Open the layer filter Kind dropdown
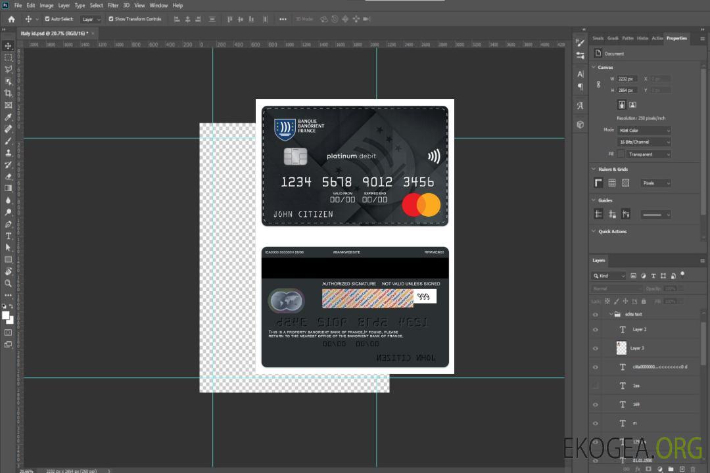Screen dimensions: 710x473 tap(609, 276)
